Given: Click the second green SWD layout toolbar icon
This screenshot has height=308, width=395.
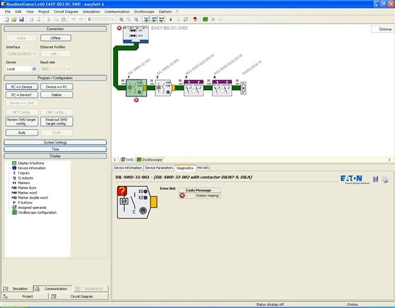Looking at the screenshot, I should click(x=154, y=19).
